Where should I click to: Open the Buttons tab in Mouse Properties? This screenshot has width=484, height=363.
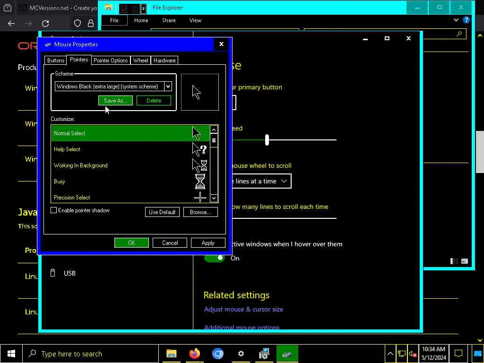click(x=56, y=60)
